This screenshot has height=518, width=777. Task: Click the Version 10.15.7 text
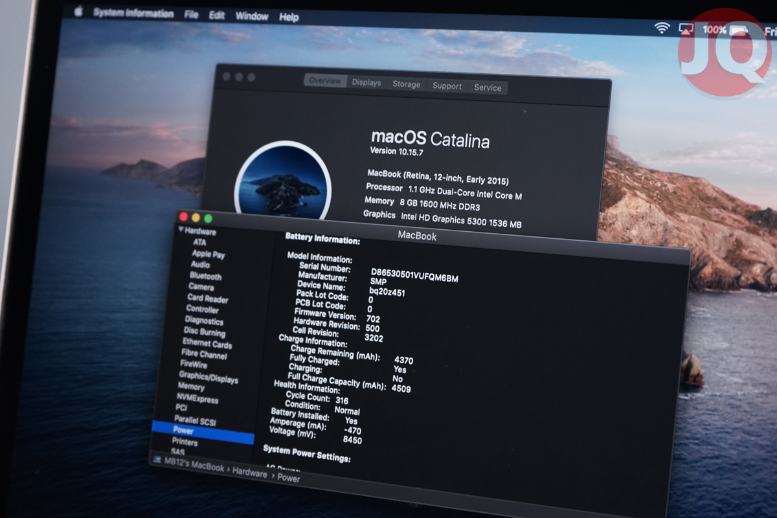[x=396, y=152]
